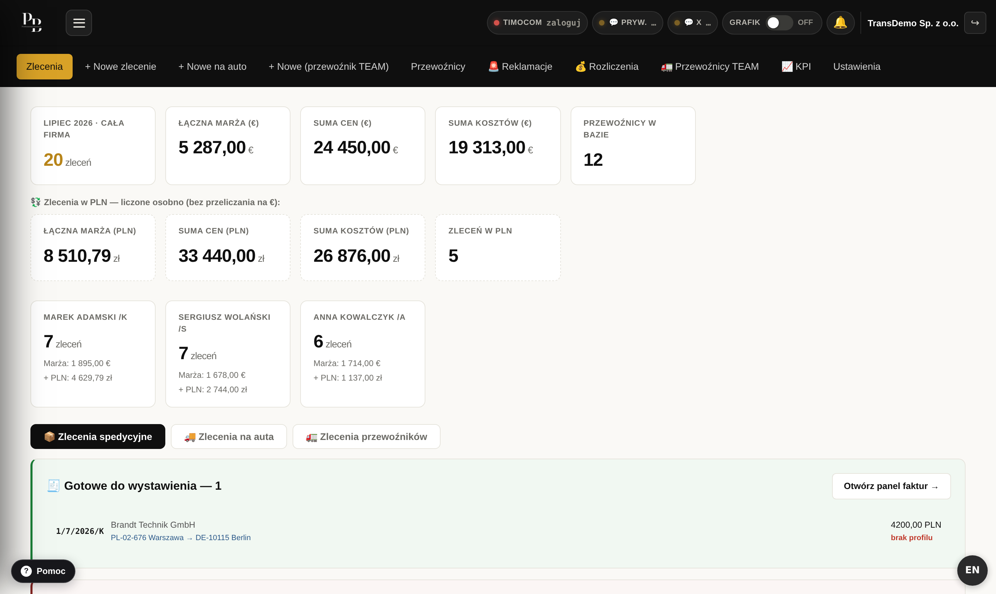Screen dimensions: 996x594
Task: Click Suma kosztów (€) value 19 313,00
Action: point(487,148)
